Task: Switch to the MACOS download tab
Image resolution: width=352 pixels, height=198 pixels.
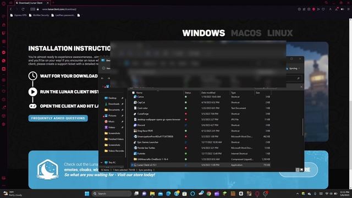Action: [246, 33]
